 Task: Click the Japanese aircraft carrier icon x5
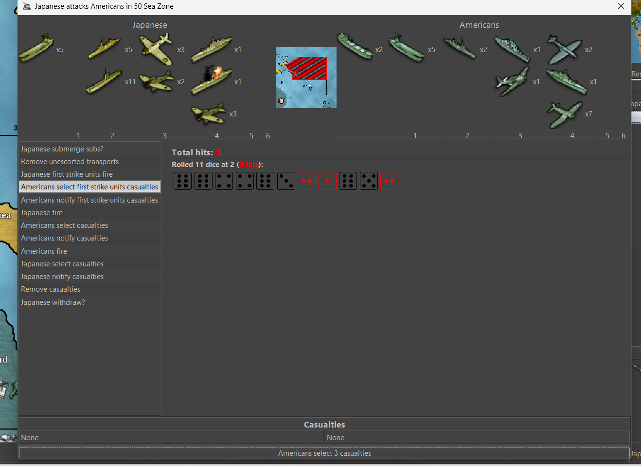point(36,49)
